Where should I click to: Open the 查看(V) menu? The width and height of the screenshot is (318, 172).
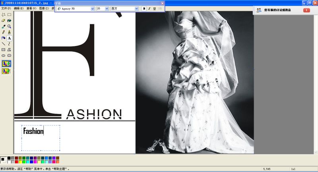[31, 8]
